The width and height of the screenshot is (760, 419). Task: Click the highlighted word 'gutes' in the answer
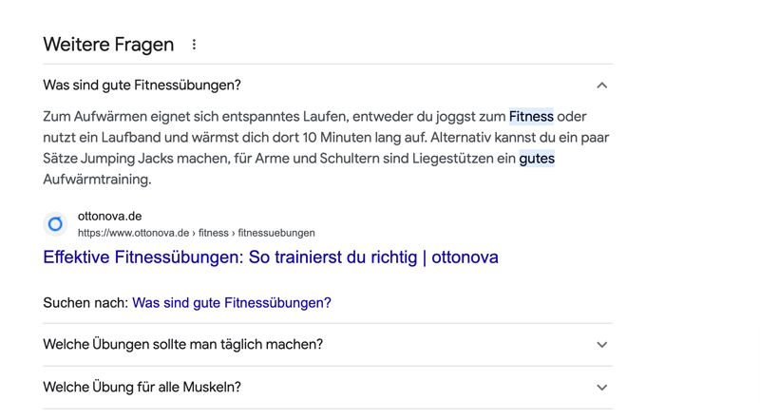point(537,159)
